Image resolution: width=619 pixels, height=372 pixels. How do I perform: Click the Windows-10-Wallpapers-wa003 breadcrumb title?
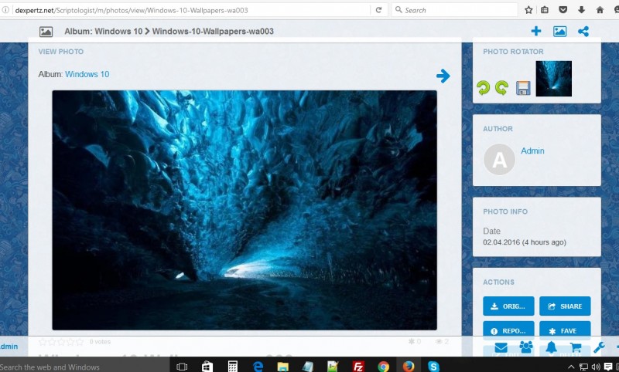(213, 31)
